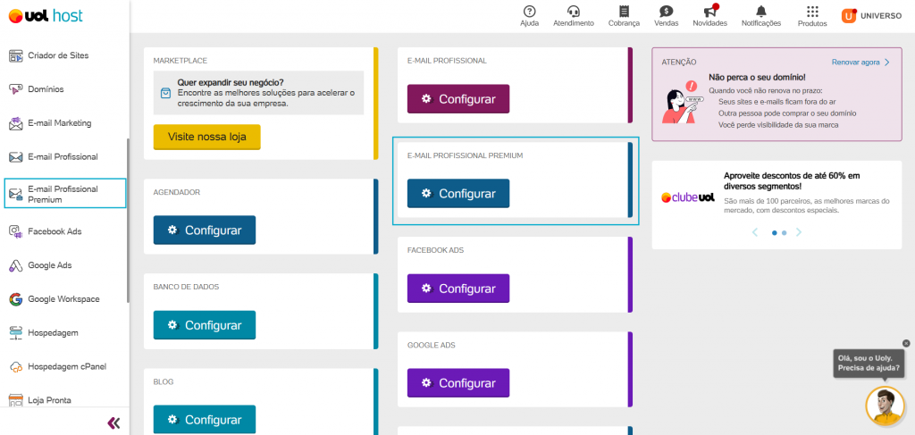Click the Clube UOL logo
The width and height of the screenshot is (915, 435).
pyautogui.click(x=688, y=197)
